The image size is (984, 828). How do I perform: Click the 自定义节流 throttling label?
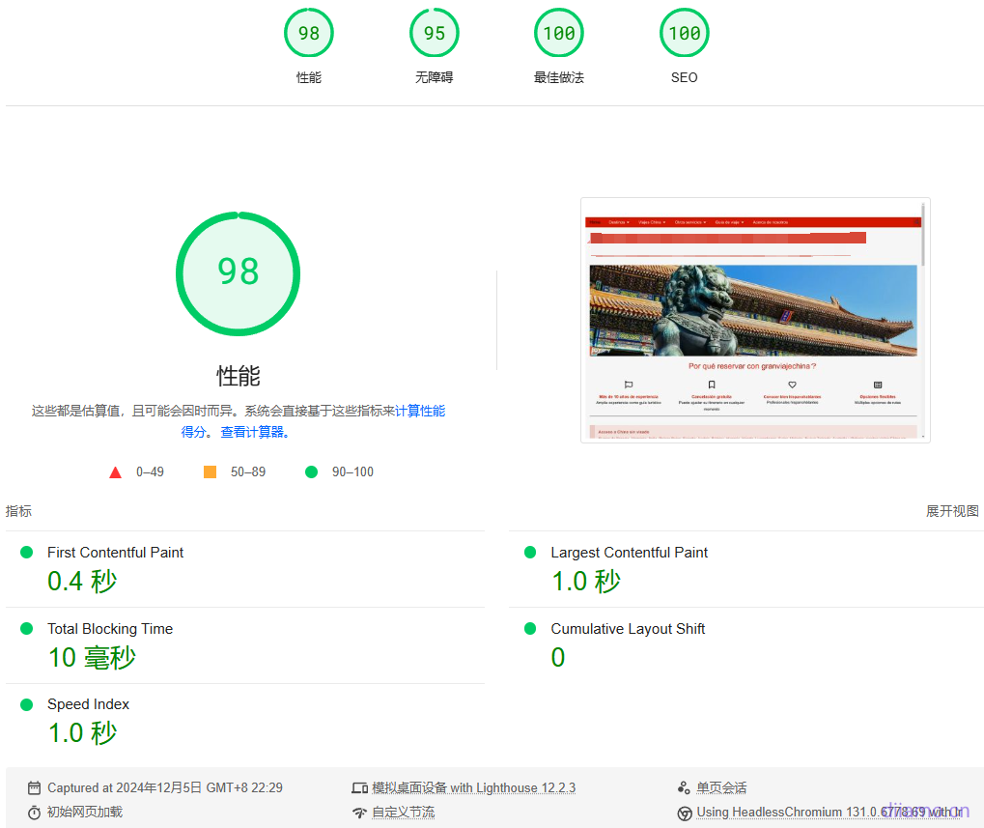click(x=403, y=813)
